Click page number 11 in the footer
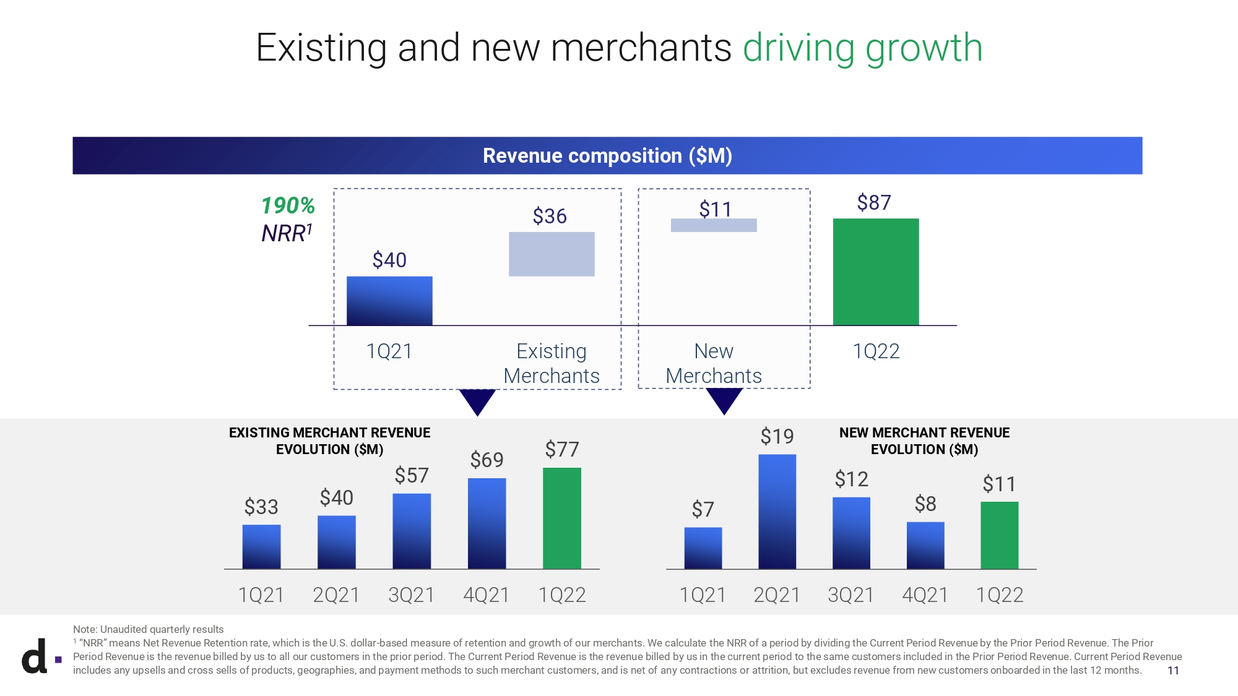Viewport: 1238px width, 696px height. pyautogui.click(x=1172, y=671)
